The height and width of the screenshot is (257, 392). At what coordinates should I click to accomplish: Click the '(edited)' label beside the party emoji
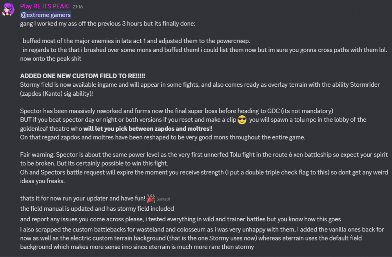163,199
